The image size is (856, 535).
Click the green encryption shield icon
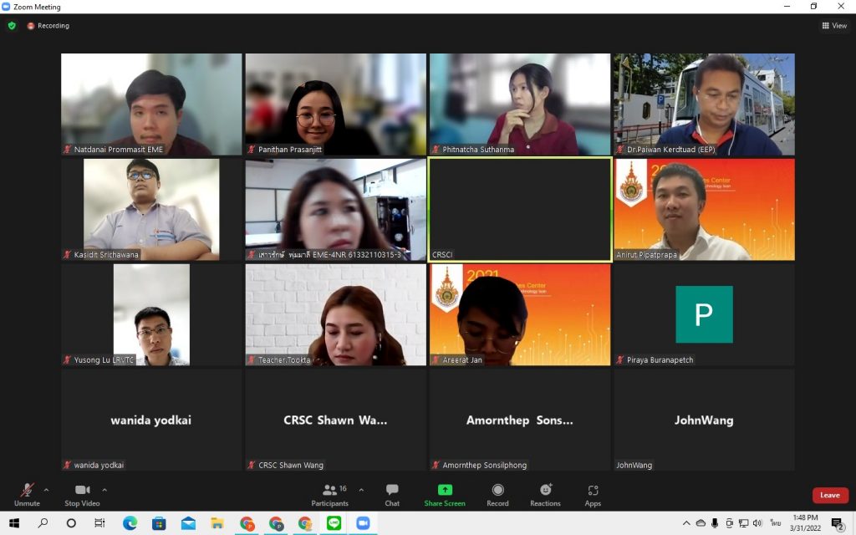point(12,26)
